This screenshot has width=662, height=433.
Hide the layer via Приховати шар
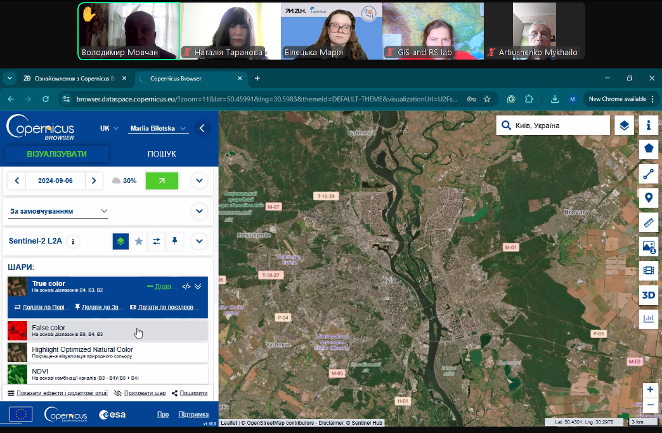(140, 393)
